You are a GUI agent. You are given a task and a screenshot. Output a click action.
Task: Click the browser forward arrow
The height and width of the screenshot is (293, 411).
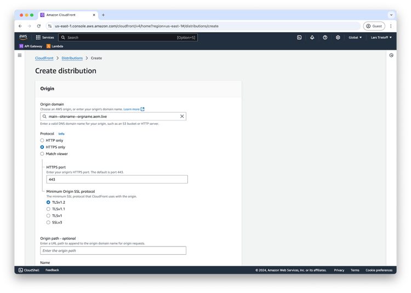coord(30,26)
